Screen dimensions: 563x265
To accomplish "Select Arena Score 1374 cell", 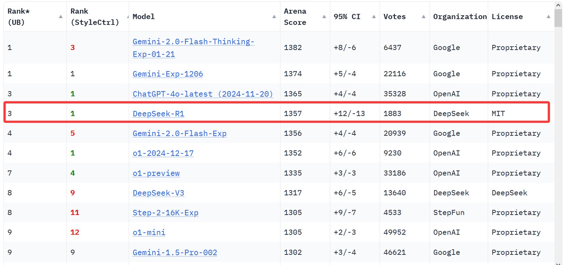I will 293,74.
